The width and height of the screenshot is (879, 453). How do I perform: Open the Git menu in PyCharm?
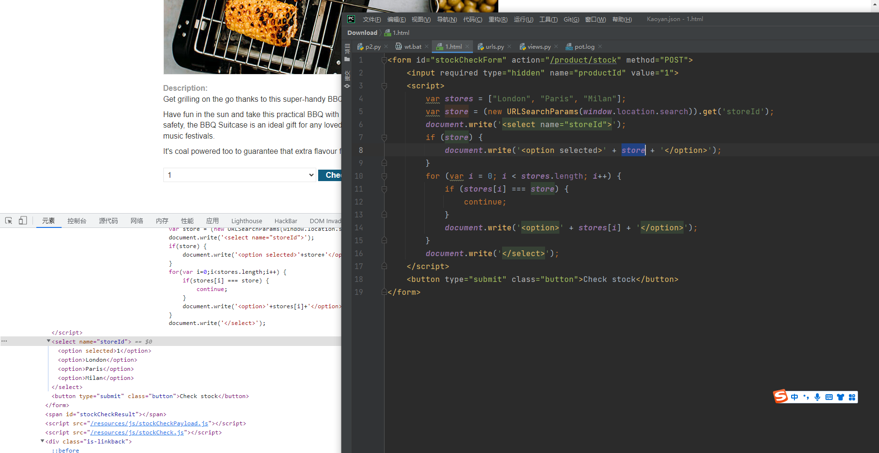(571, 19)
